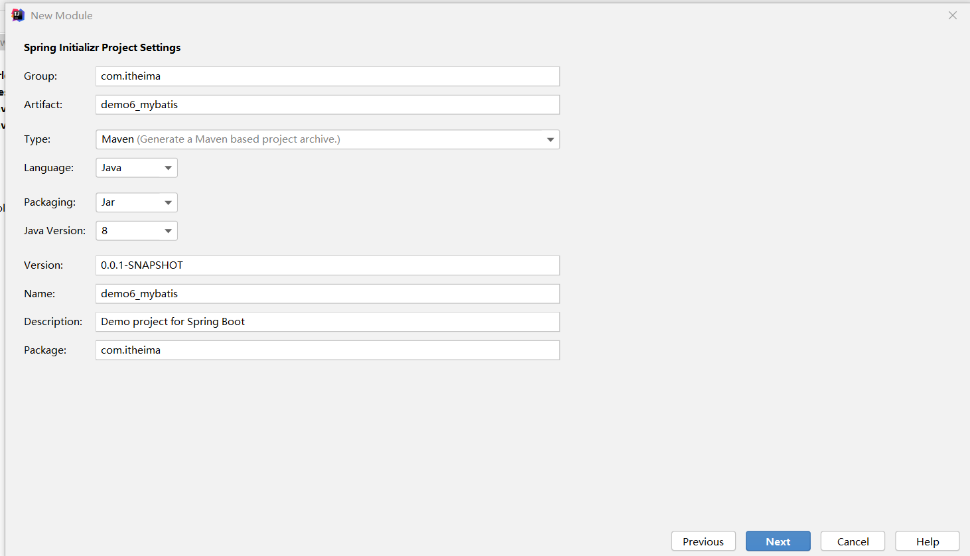The width and height of the screenshot is (970, 556).
Task: Click the Group input field
Action: (x=327, y=76)
